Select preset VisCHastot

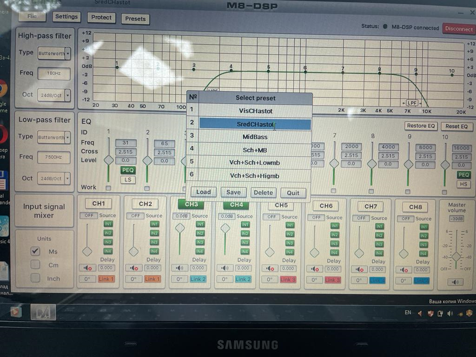click(255, 111)
